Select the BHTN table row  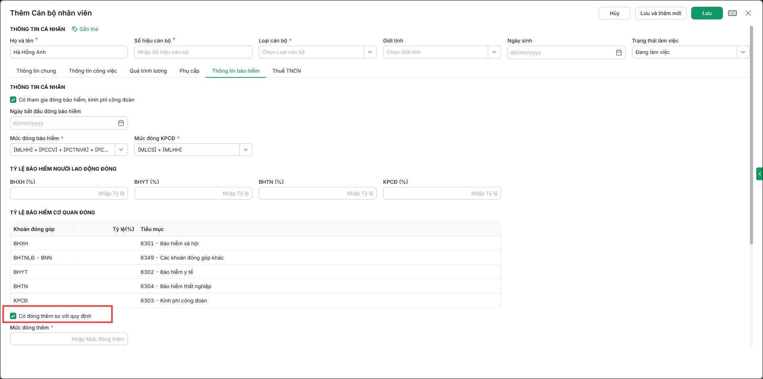[255, 286]
